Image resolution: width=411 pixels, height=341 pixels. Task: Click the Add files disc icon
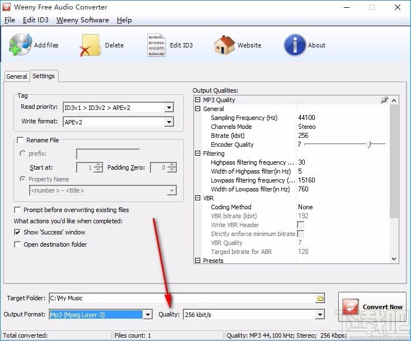[x=21, y=45]
